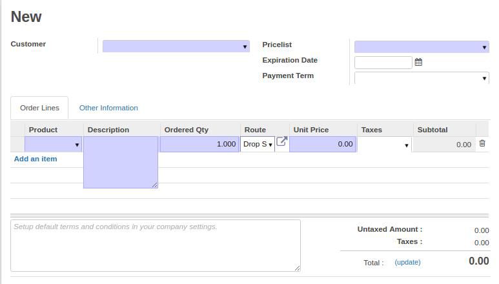
Task: Switch to the Order Lines tab
Action: 39,108
